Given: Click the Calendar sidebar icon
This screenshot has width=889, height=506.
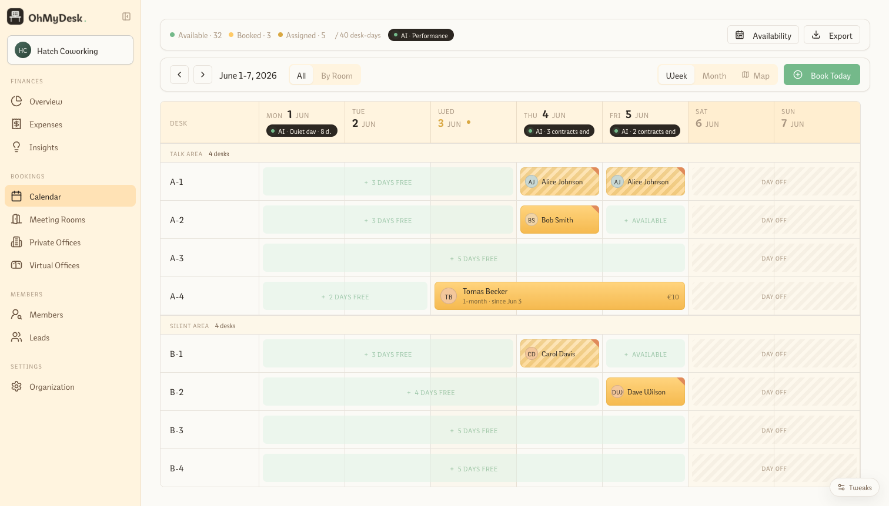Looking at the screenshot, I should pyautogui.click(x=16, y=196).
